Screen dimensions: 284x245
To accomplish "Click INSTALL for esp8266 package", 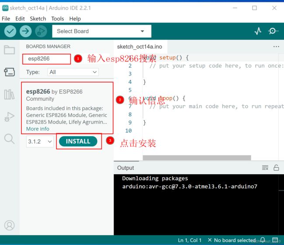I will point(78,141).
